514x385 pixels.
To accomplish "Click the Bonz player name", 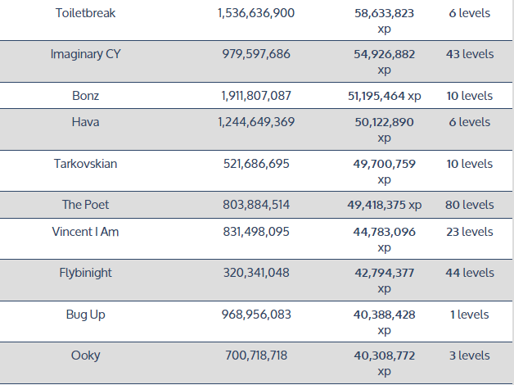I will click(86, 96).
